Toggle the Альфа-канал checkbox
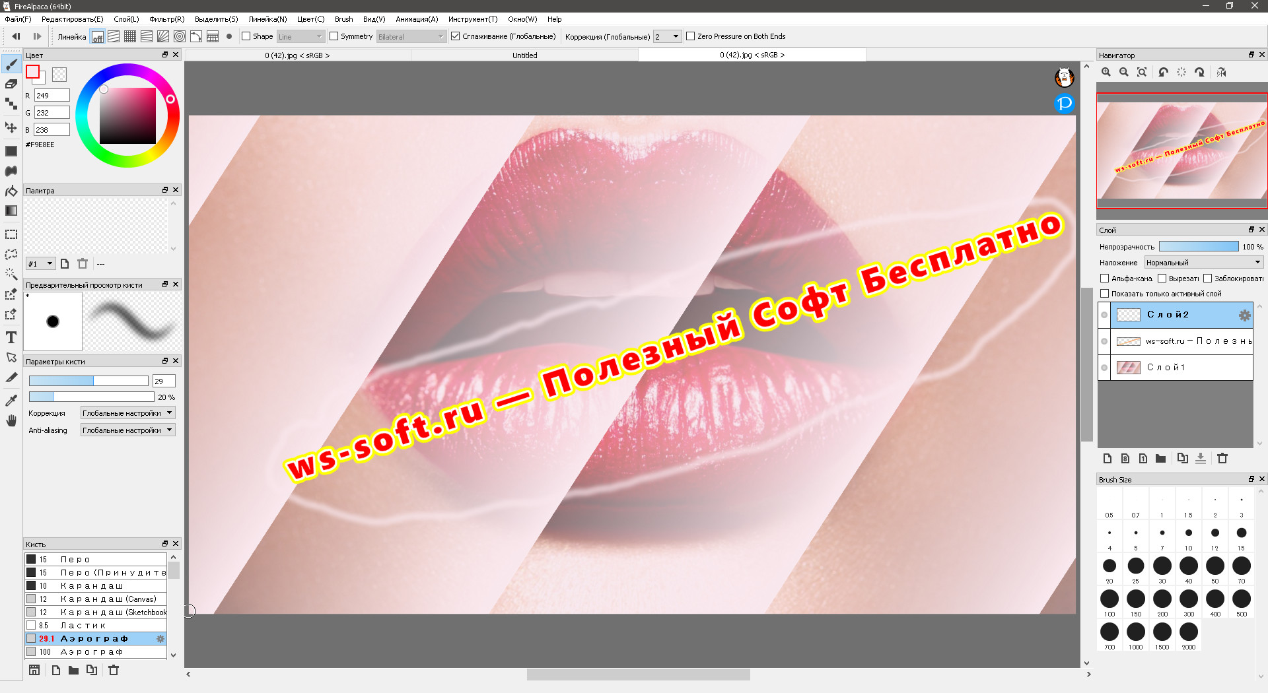Image resolution: width=1268 pixels, height=693 pixels. pos(1105,279)
